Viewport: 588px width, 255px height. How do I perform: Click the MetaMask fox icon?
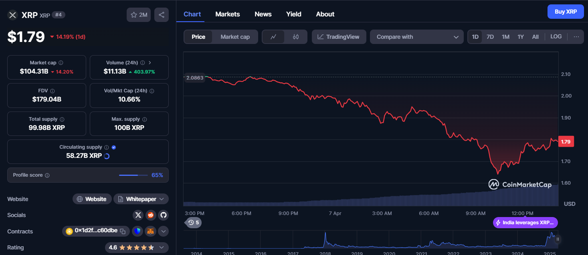pos(150,231)
